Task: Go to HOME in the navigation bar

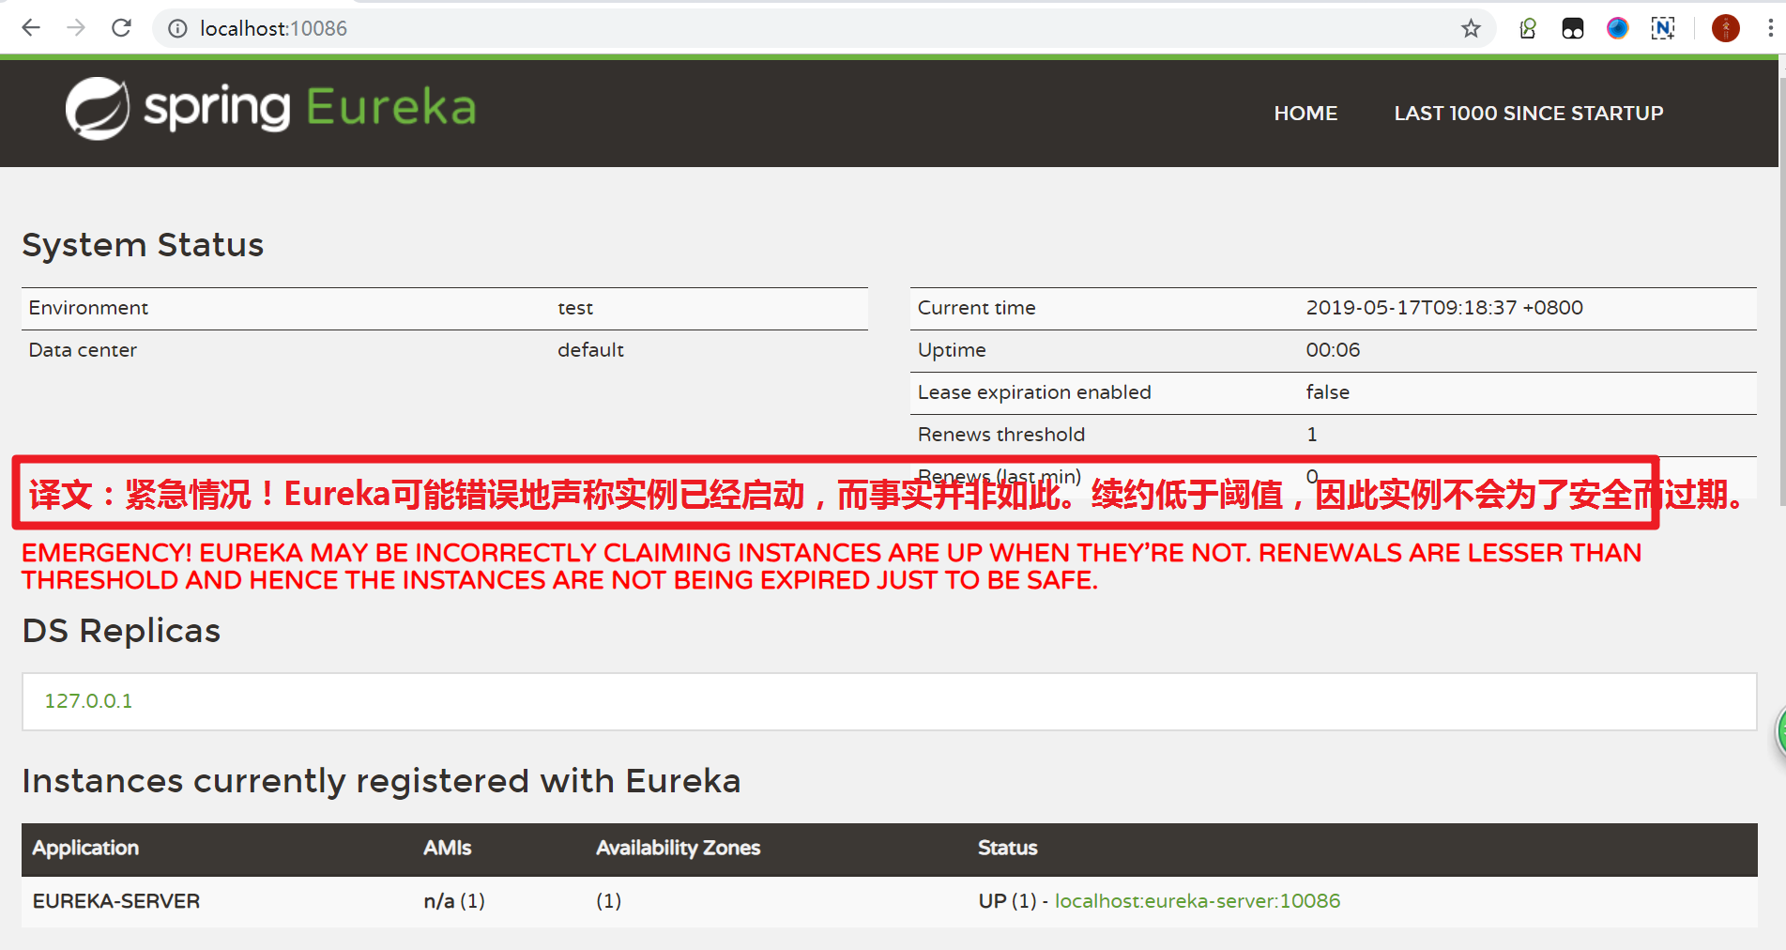Action: coord(1305,114)
